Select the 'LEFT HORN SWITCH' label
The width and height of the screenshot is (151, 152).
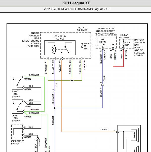tap(16, 118)
